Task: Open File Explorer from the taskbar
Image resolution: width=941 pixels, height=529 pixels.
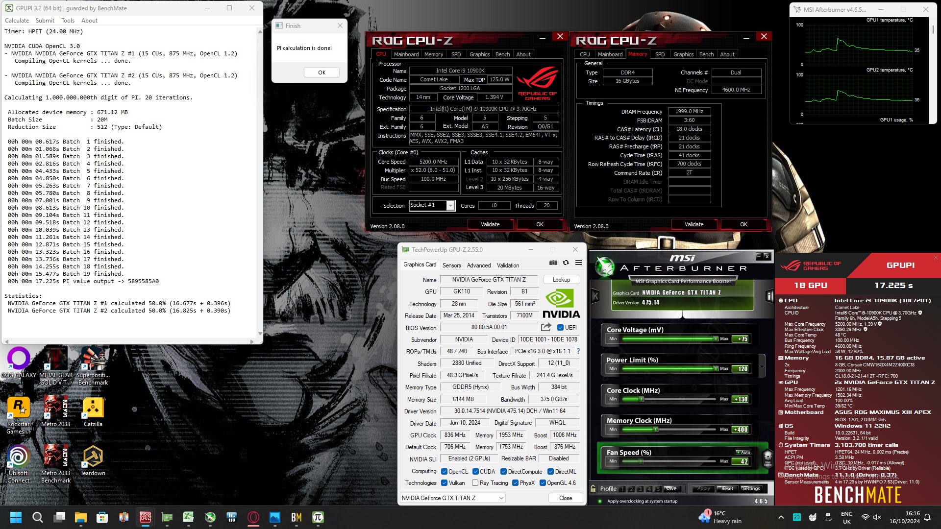Action: click(81, 517)
